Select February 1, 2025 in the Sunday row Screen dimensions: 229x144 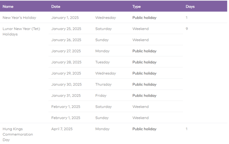(66, 118)
